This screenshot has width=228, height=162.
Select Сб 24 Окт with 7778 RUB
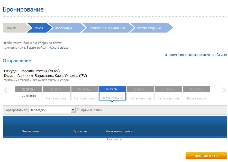click(29, 93)
